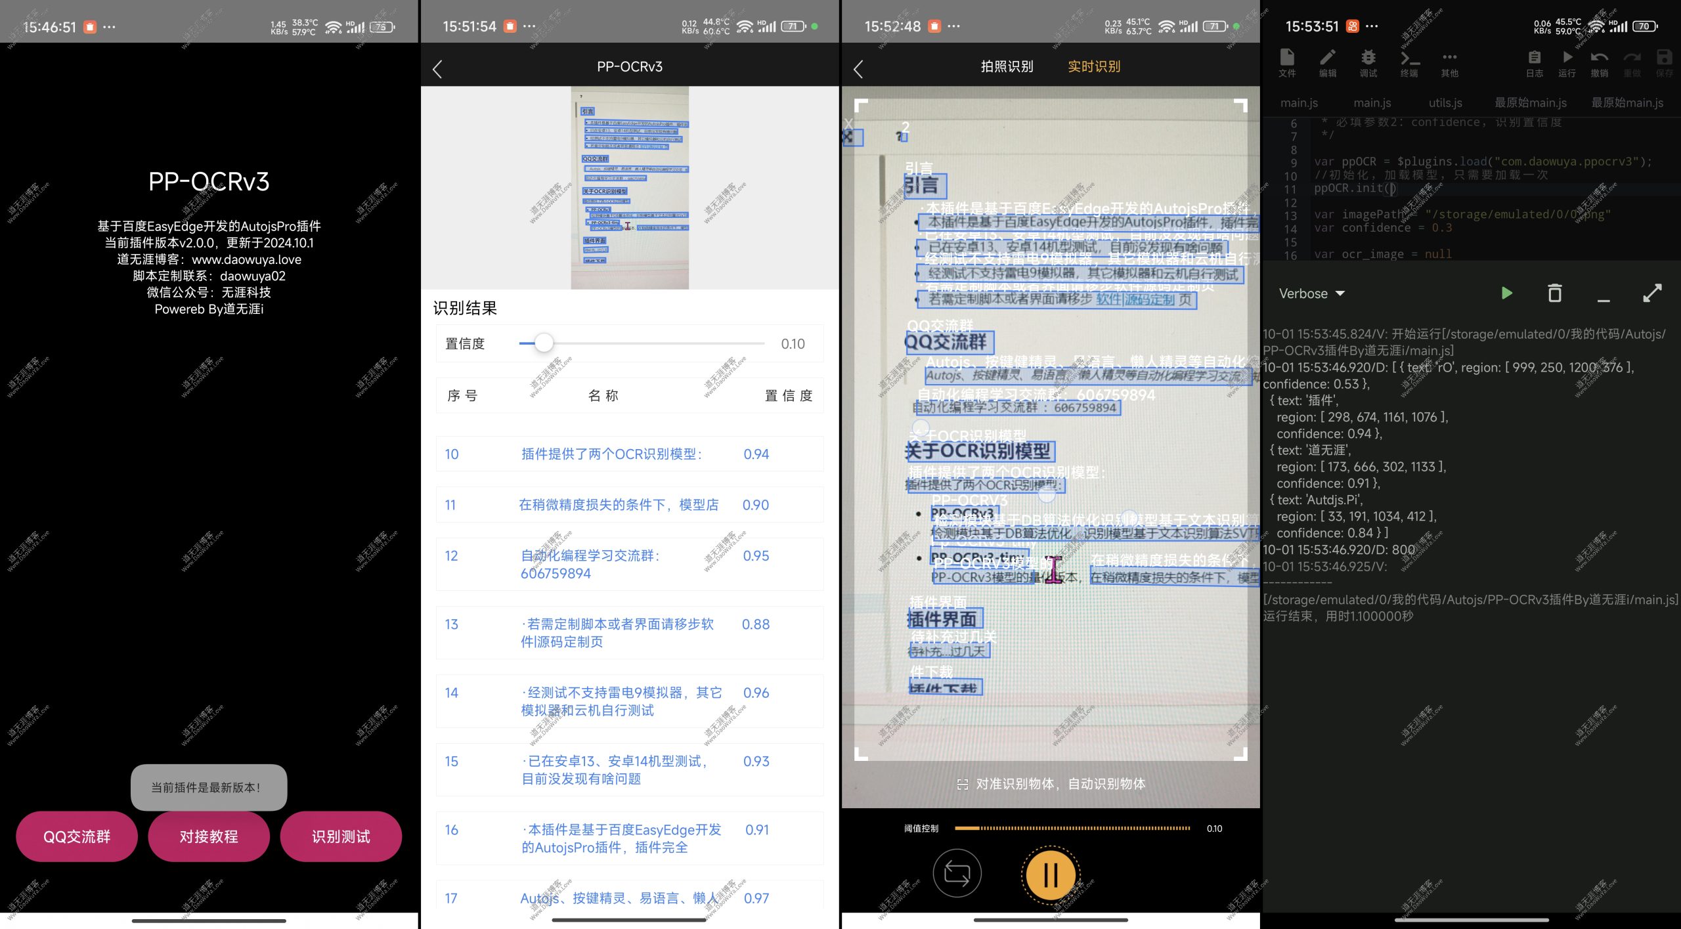Click the 道无涯博客：www.daowuya.love line

209,259
